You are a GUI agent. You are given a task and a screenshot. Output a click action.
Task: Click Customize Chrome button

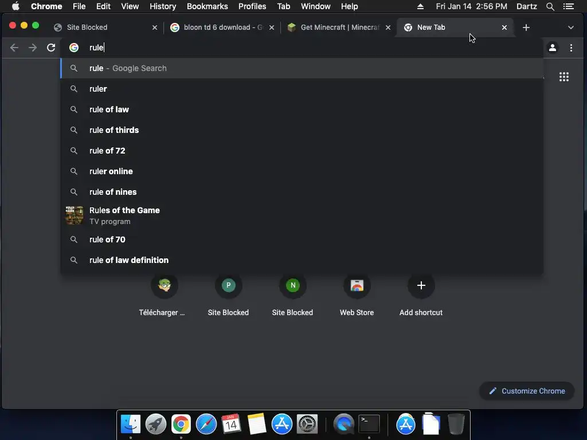[x=527, y=391]
